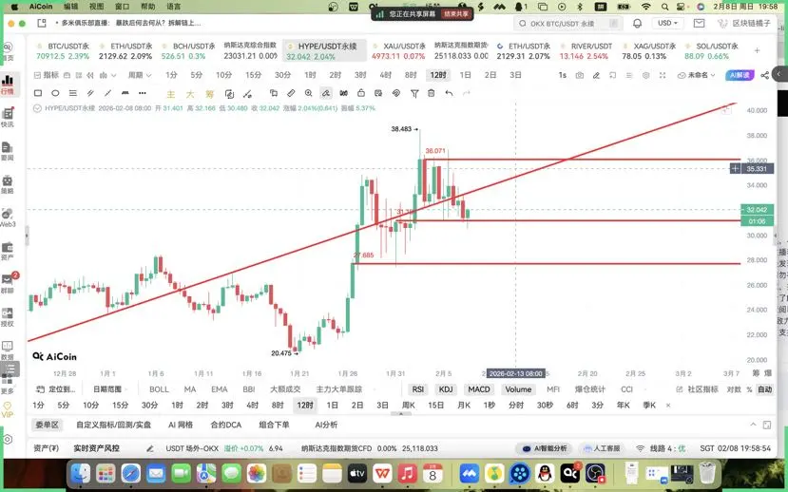Image resolution: width=788 pixels, height=492 pixels.
Task: Click the 人工客服 support button
Action: tap(602, 448)
